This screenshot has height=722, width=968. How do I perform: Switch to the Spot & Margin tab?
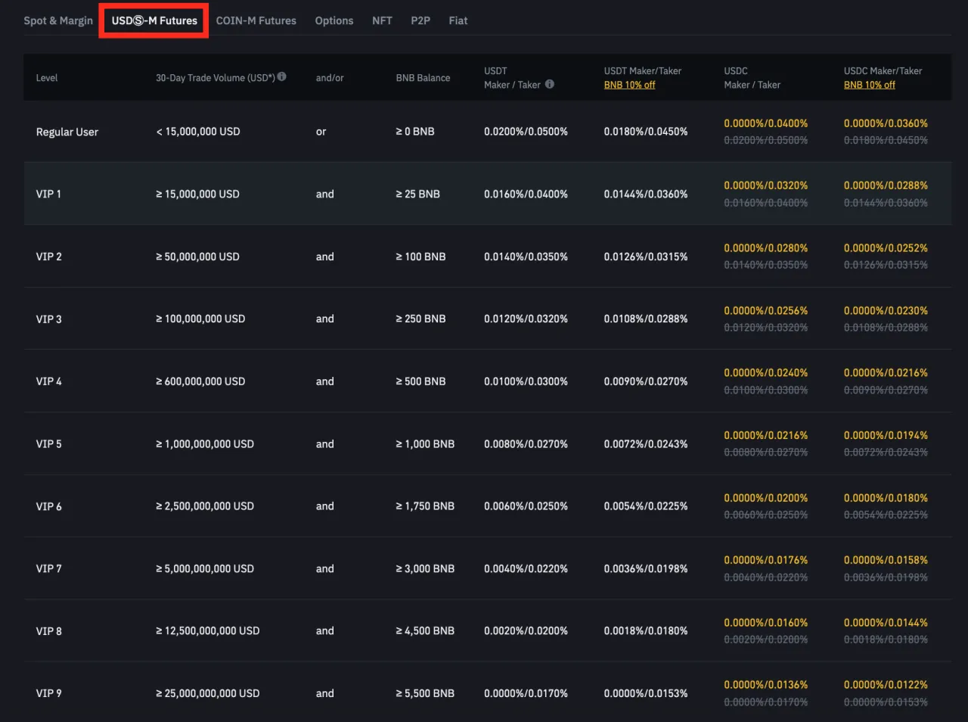click(x=58, y=20)
